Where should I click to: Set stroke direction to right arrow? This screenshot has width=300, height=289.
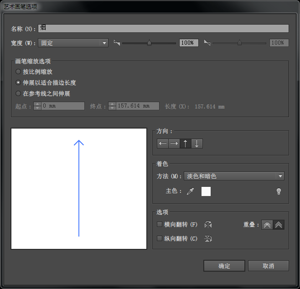(x=174, y=144)
